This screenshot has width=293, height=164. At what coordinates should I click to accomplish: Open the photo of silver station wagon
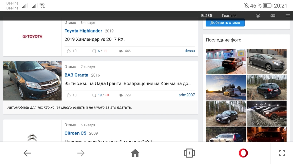226,135
